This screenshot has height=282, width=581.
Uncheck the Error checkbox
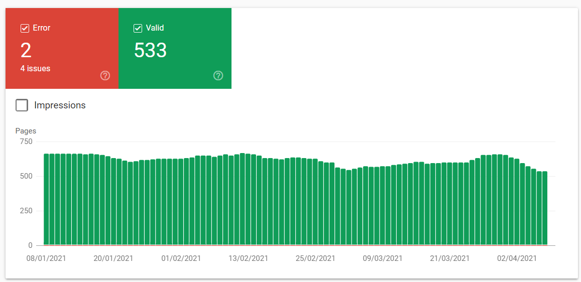(25, 28)
